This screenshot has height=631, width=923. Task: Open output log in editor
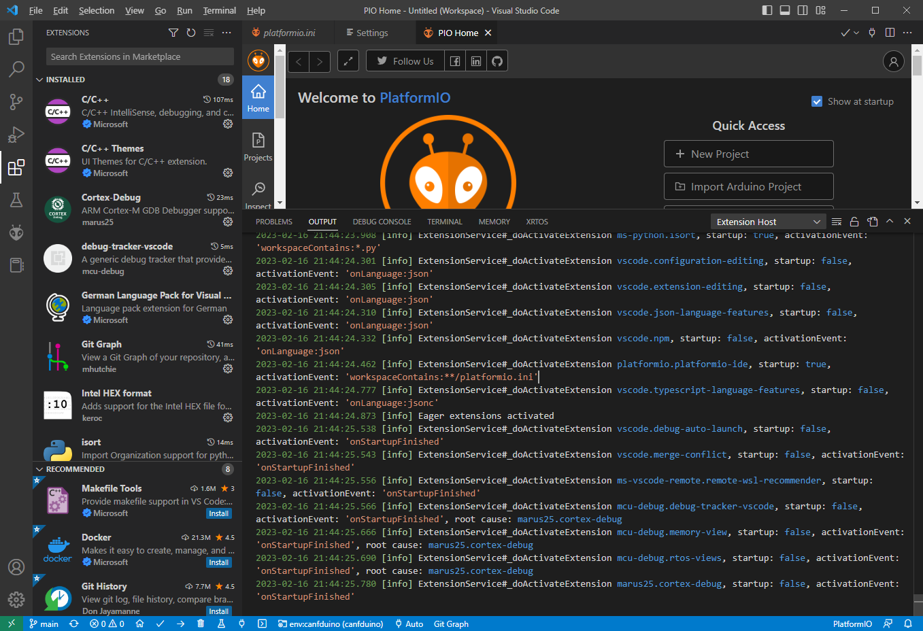pyautogui.click(x=872, y=222)
